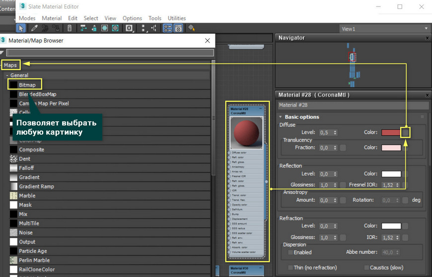Click Assign Material to Selection icon
Image resolution: width=432 pixels, height=277 pixels.
tap(56, 28)
